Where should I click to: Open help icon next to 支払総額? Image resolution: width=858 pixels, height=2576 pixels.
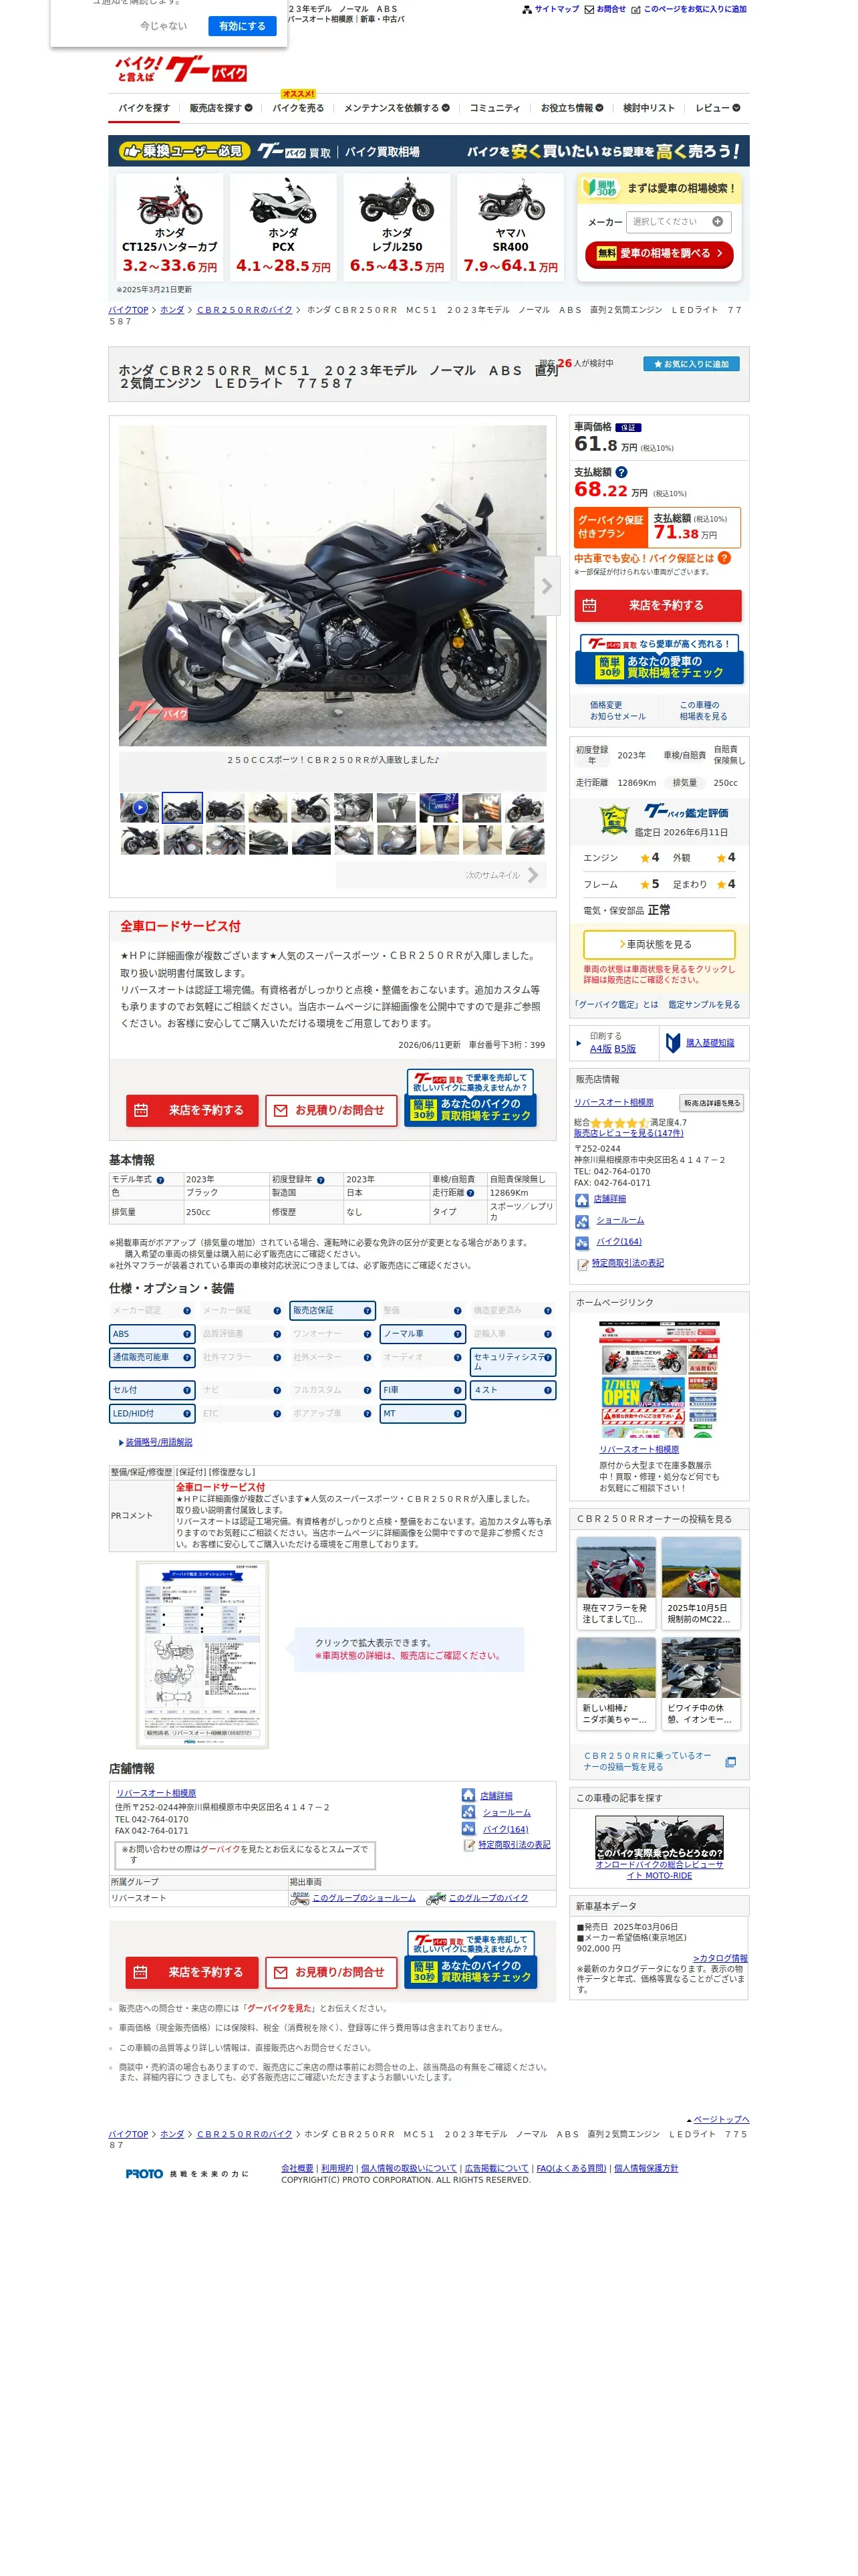621,472
